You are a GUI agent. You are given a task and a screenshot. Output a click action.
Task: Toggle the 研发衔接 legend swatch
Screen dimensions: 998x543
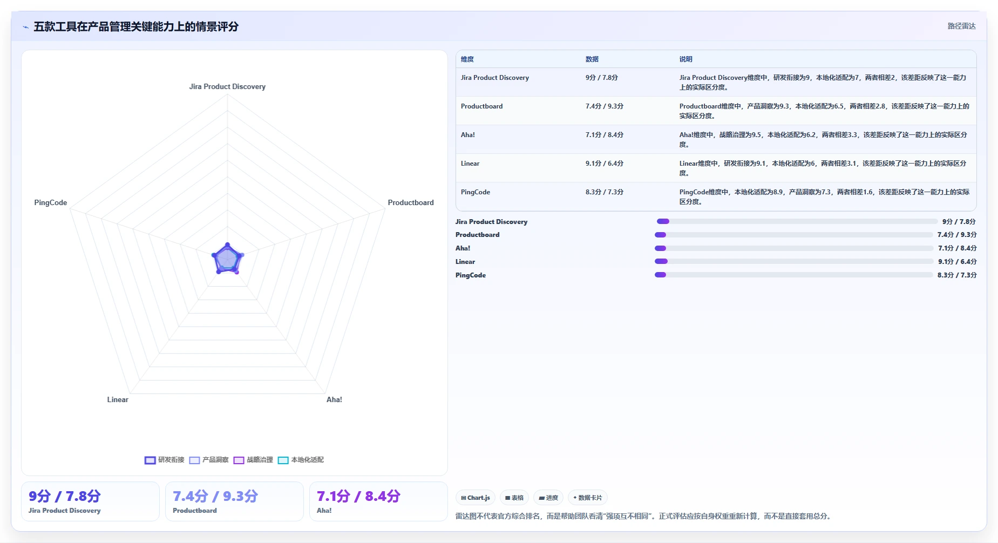tap(150, 460)
